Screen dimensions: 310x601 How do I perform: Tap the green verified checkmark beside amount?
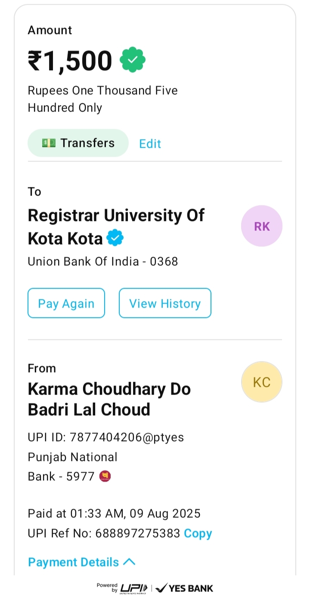(x=133, y=60)
